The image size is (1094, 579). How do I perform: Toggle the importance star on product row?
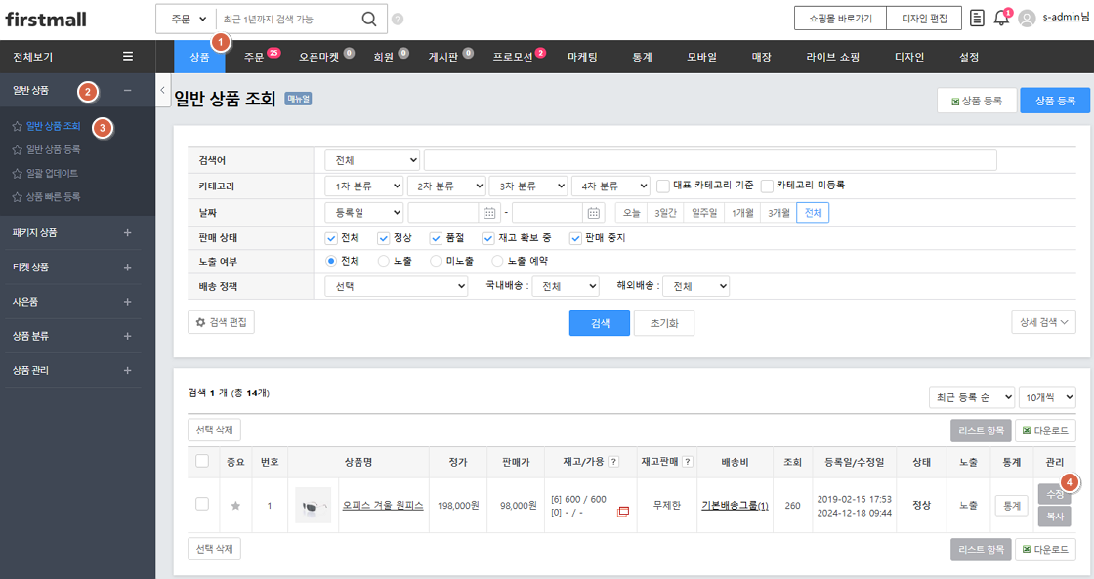pos(235,506)
